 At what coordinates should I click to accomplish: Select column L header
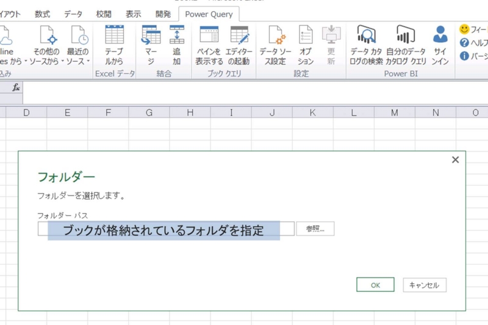point(354,112)
